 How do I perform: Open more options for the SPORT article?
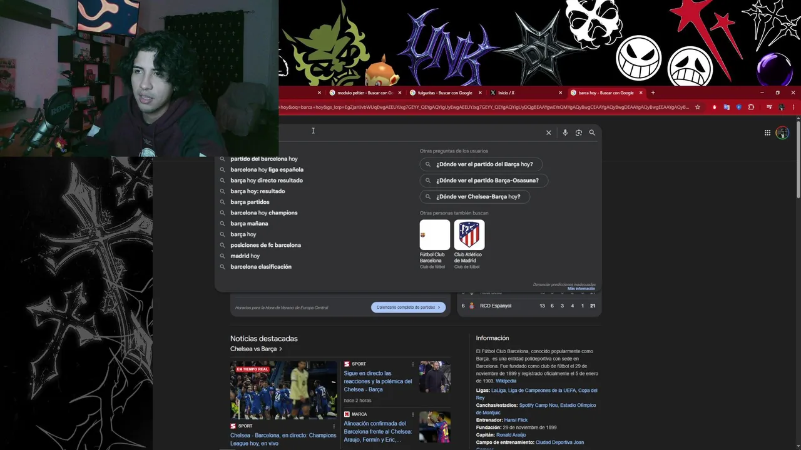coord(413,364)
